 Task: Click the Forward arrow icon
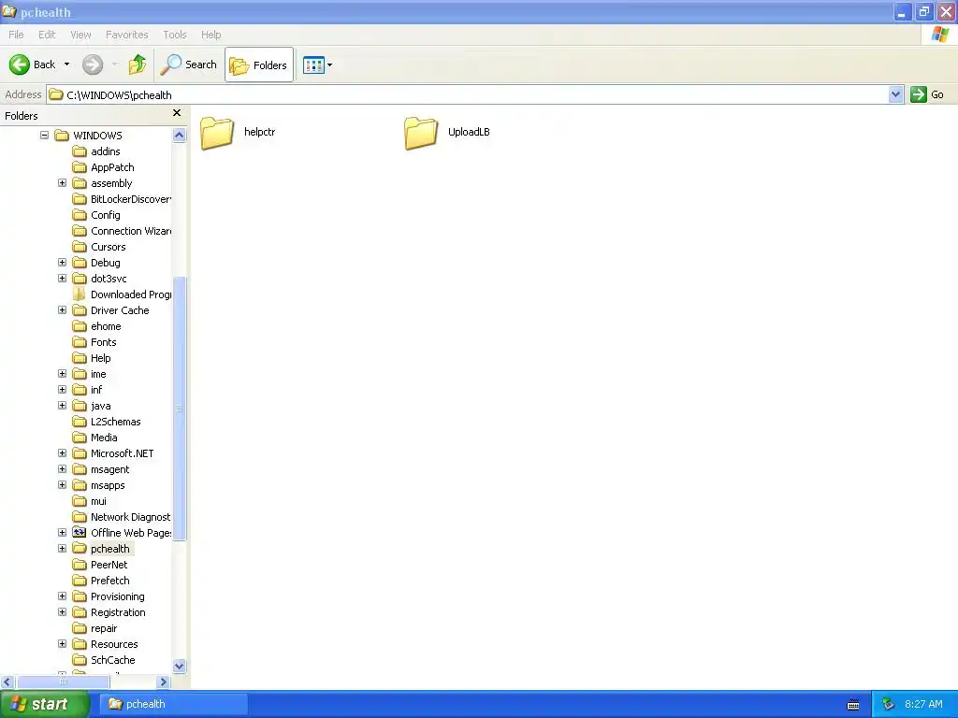[x=93, y=65]
